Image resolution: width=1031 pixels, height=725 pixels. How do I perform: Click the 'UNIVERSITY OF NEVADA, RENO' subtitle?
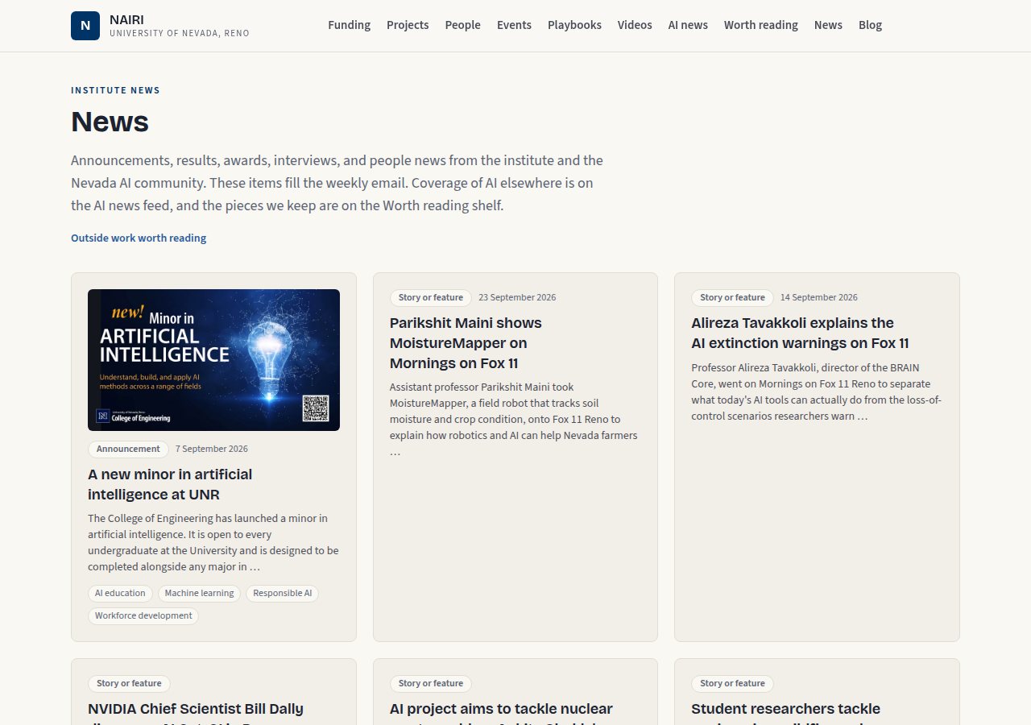[180, 34]
